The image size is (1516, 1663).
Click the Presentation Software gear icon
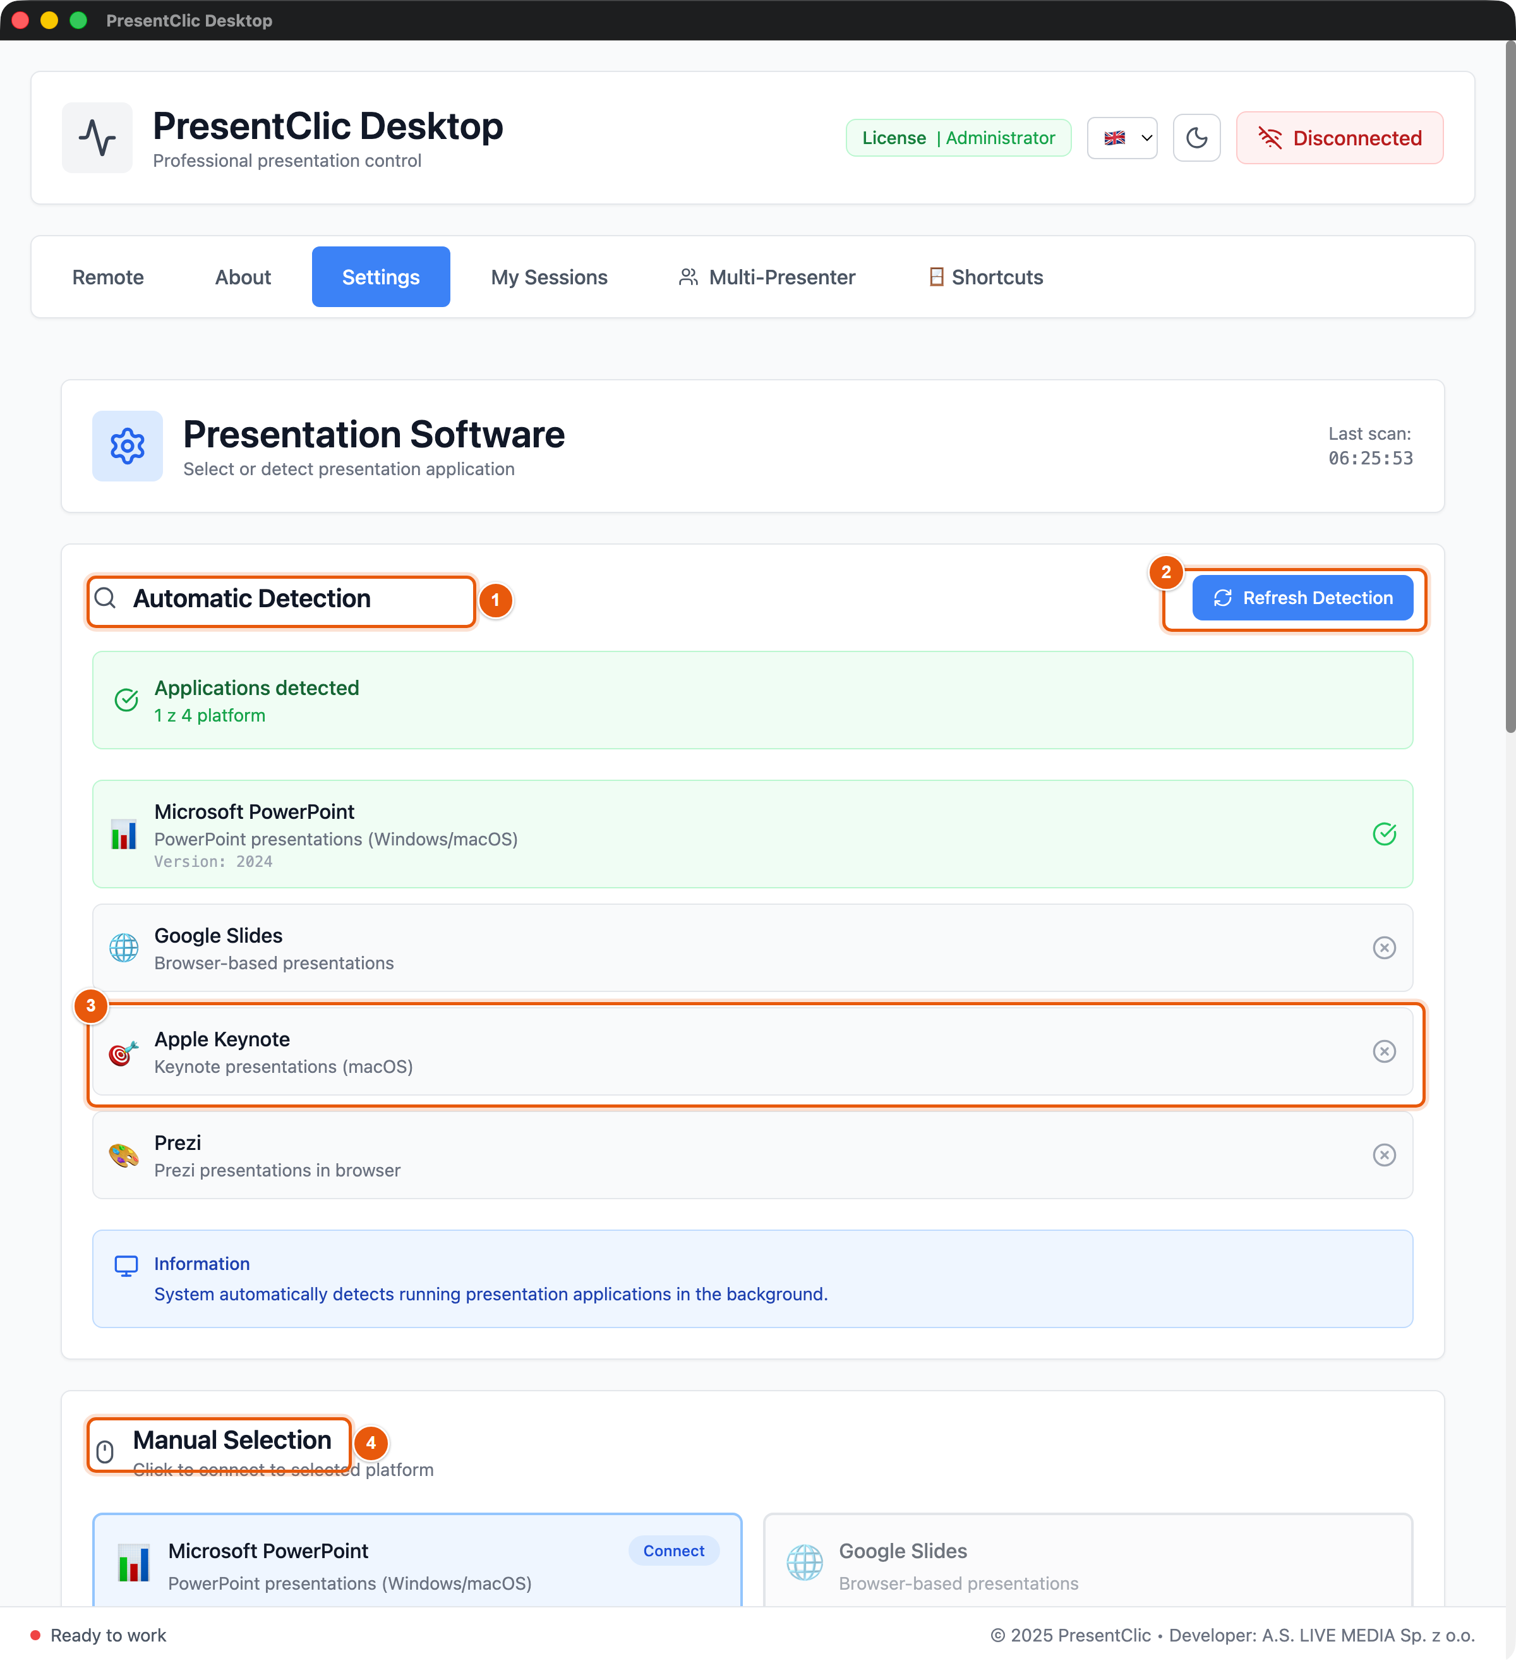(128, 446)
